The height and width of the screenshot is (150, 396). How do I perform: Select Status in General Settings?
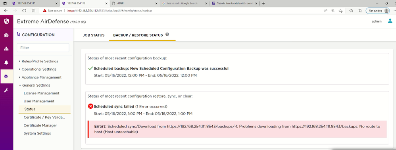pos(44,109)
